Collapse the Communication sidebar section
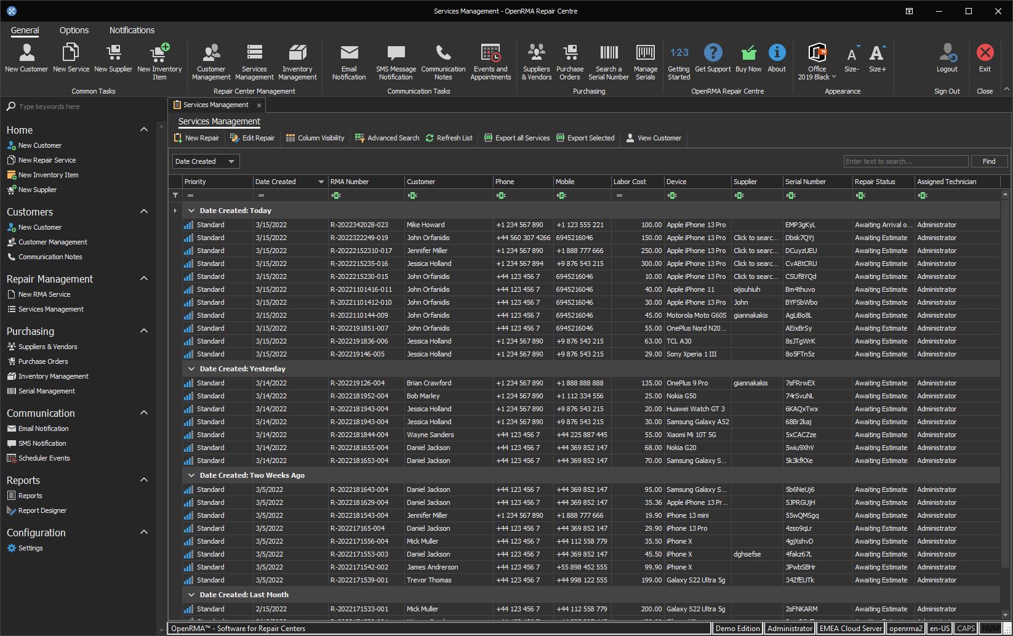This screenshot has width=1013, height=636. (144, 413)
